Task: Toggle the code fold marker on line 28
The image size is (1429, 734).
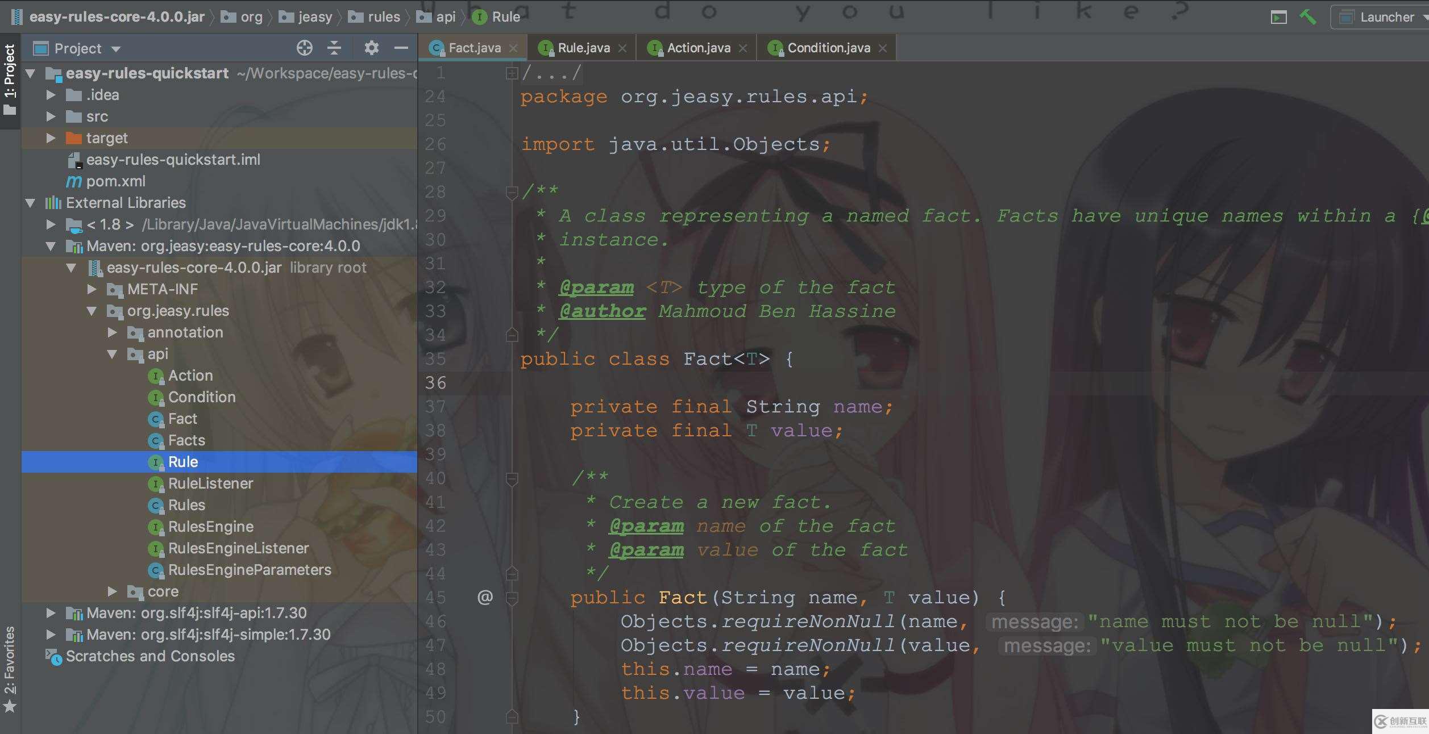Action: [512, 192]
